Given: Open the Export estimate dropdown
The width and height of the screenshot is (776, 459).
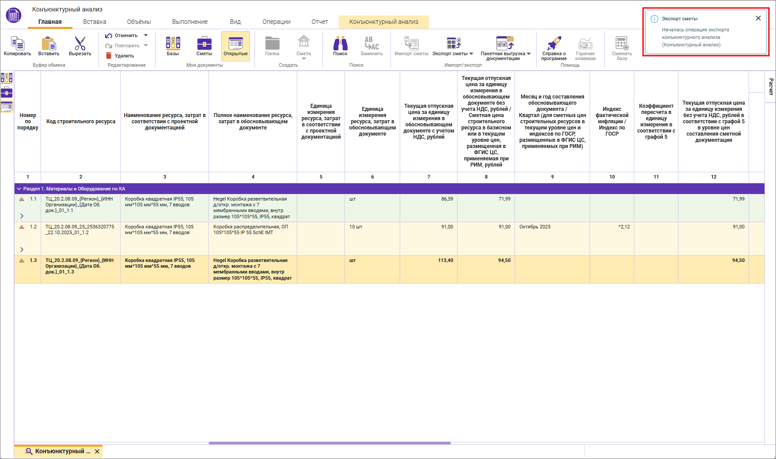Looking at the screenshot, I should click(453, 46).
